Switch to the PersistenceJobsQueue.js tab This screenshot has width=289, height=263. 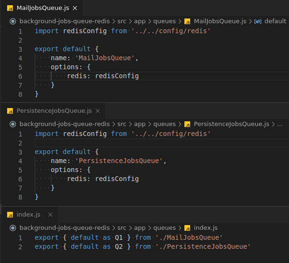53,111
